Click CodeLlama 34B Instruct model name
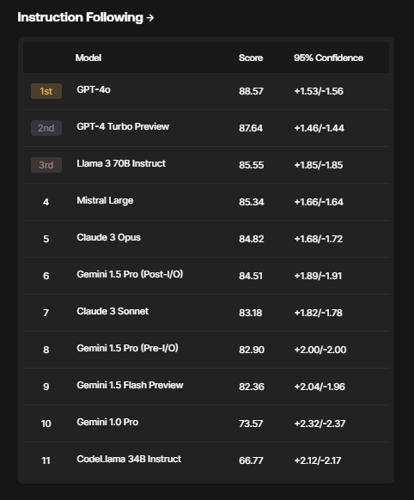 [x=129, y=459]
